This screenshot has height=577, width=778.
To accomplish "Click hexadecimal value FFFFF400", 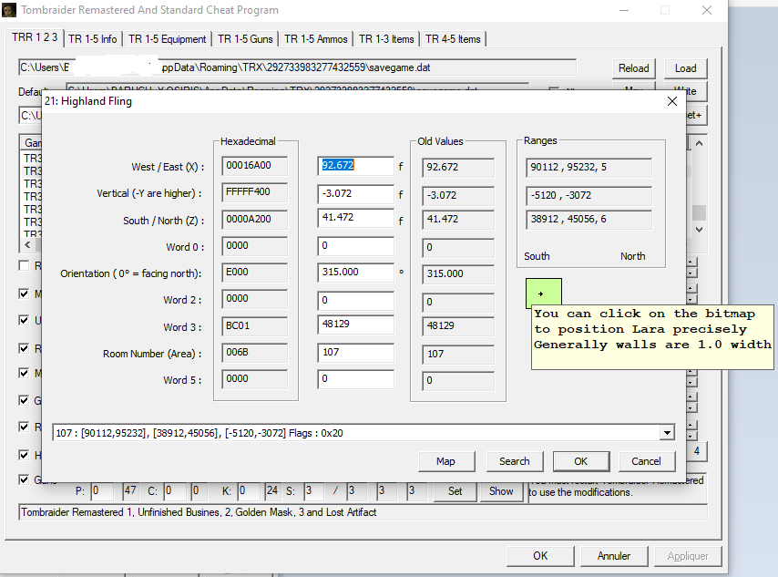I will [254, 192].
